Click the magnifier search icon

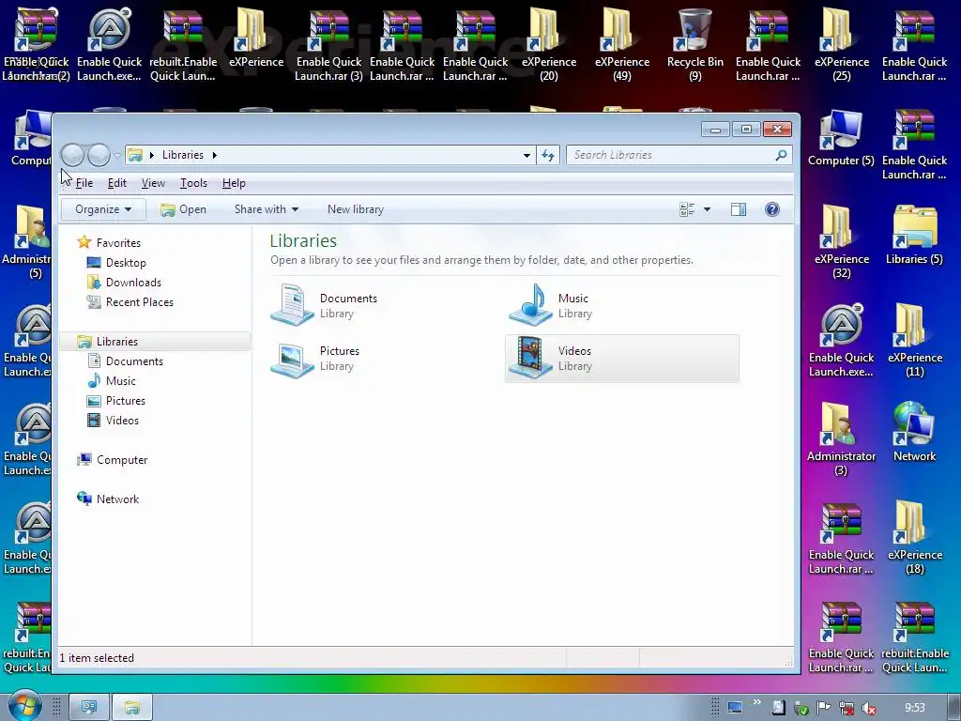pos(782,155)
